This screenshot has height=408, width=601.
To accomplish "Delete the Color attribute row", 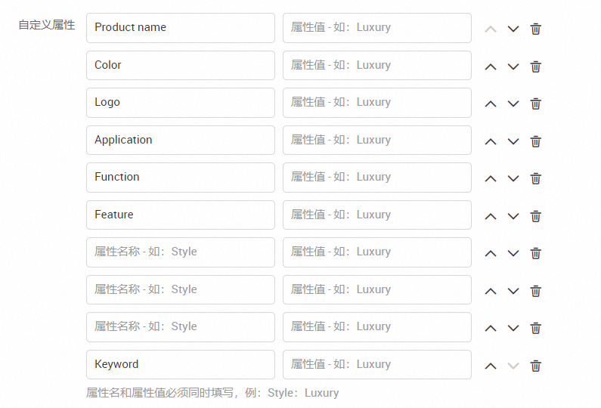I will click(x=535, y=66).
